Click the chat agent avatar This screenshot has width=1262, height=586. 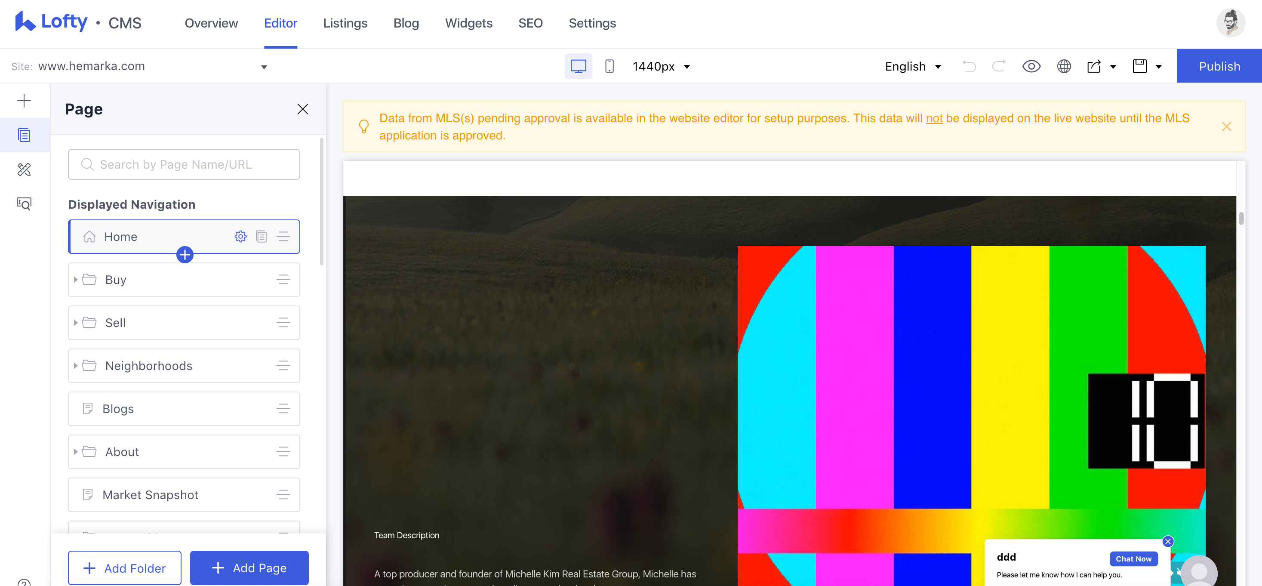[x=1199, y=571]
